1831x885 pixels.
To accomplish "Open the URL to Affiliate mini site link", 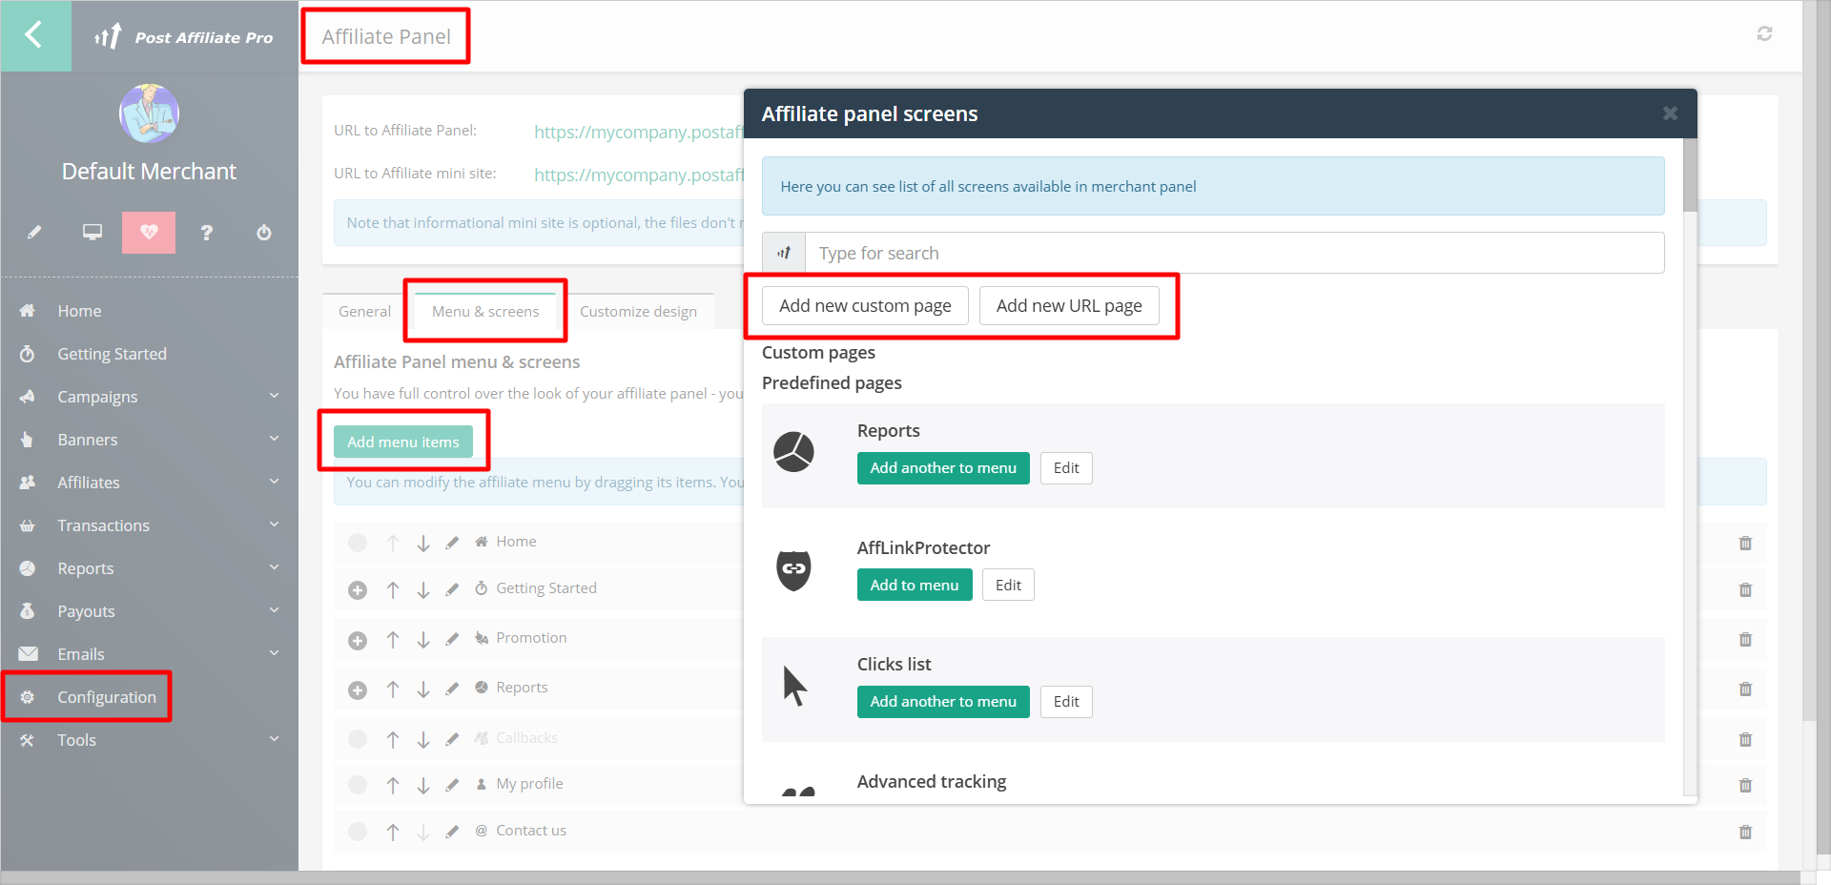I will click(638, 175).
